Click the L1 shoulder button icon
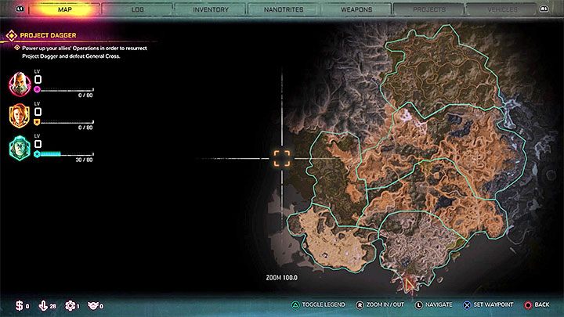This screenshot has width=564, height=317. (20, 9)
